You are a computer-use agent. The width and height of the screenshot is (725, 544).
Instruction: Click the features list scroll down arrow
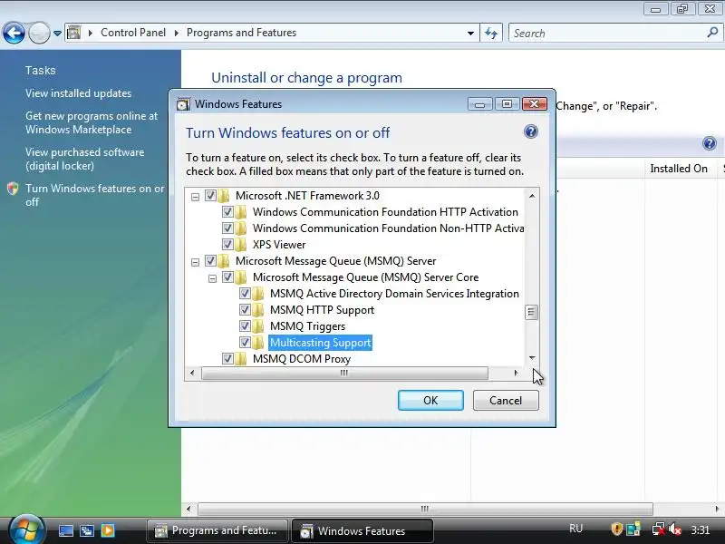pos(532,357)
